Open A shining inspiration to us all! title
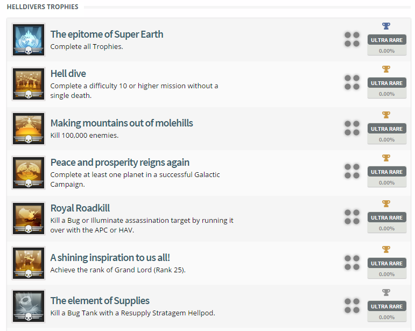The image size is (415, 331). pyautogui.click(x=110, y=257)
